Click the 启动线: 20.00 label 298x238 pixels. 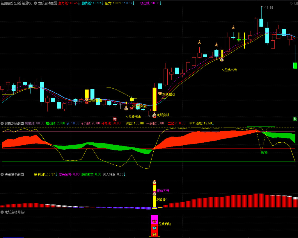click(x=55, y=124)
